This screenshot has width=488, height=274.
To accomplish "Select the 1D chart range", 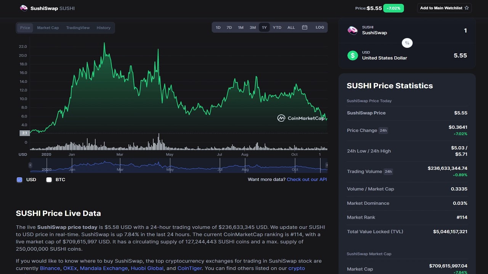I will tap(218, 27).
